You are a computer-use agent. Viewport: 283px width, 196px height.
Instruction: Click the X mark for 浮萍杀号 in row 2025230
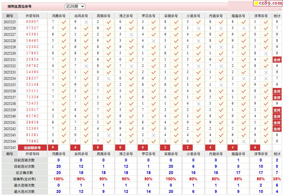(x=266, y=53)
